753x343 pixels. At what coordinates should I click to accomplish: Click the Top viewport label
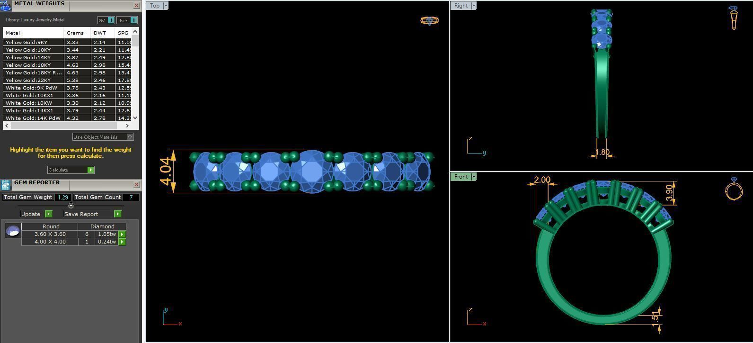(155, 6)
